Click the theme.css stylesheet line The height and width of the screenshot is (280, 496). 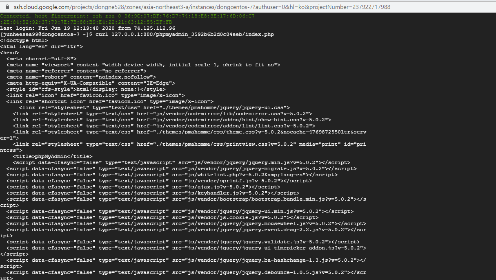pos(183,135)
